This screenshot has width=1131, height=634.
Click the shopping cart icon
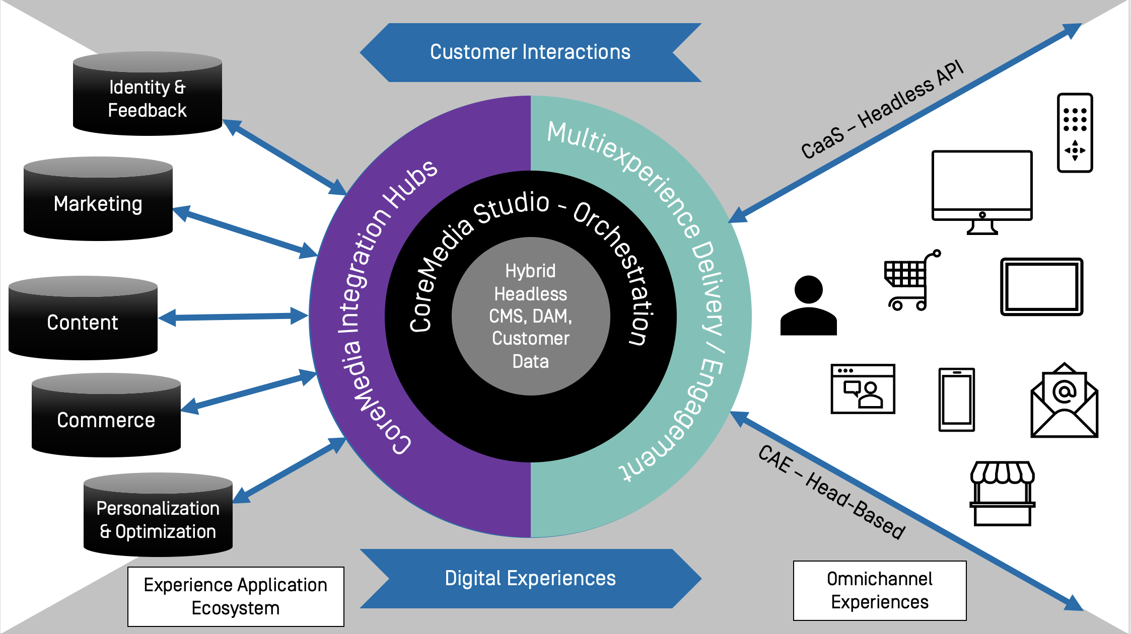(x=912, y=280)
